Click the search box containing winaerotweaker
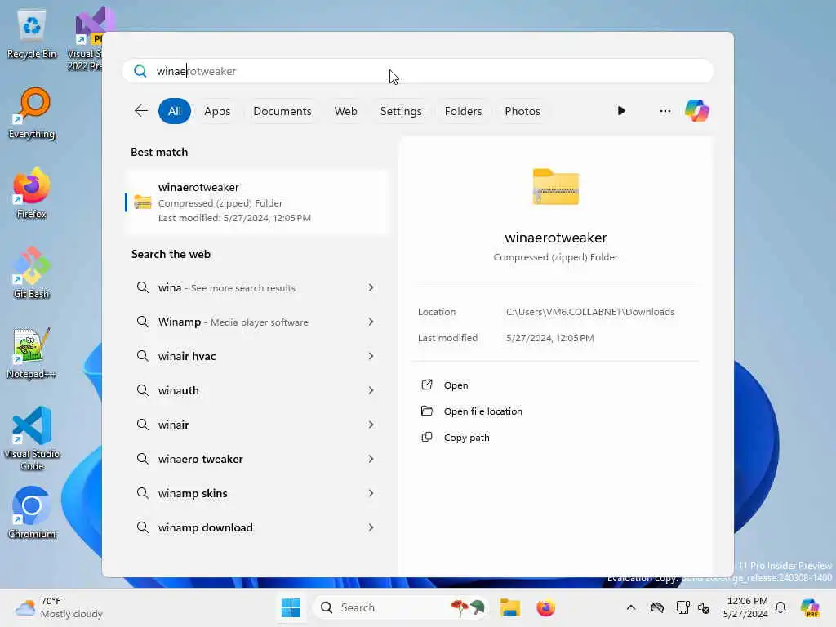 coord(418,71)
